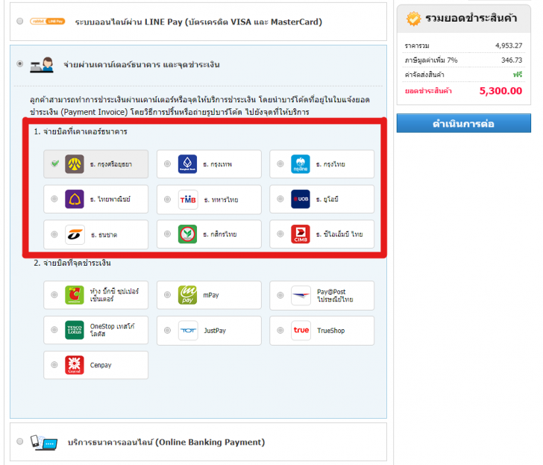Screen dimensions: 543x465
Task: Click the Pay@Post label text
Action: tap(335, 296)
